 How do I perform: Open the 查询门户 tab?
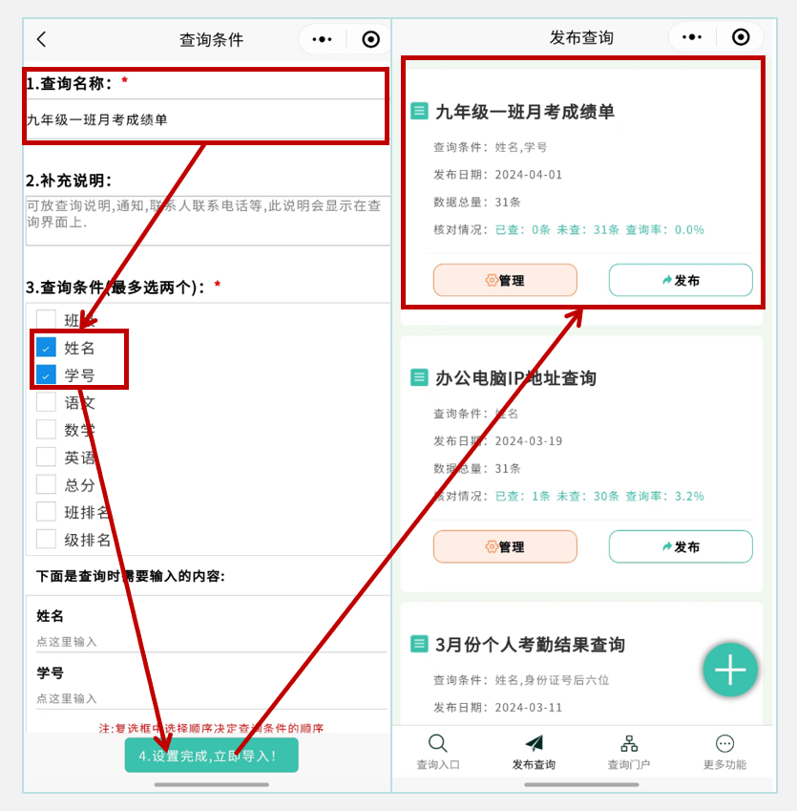tap(629, 752)
